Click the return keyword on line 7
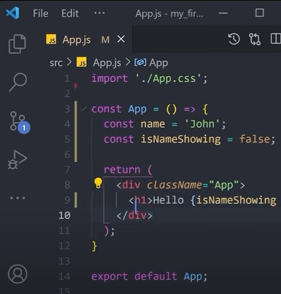 (x=122, y=170)
